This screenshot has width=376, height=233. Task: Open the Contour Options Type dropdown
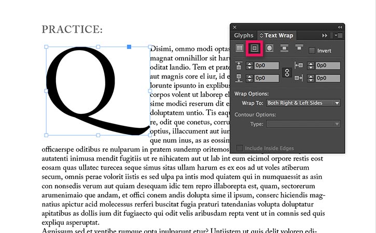(x=303, y=124)
